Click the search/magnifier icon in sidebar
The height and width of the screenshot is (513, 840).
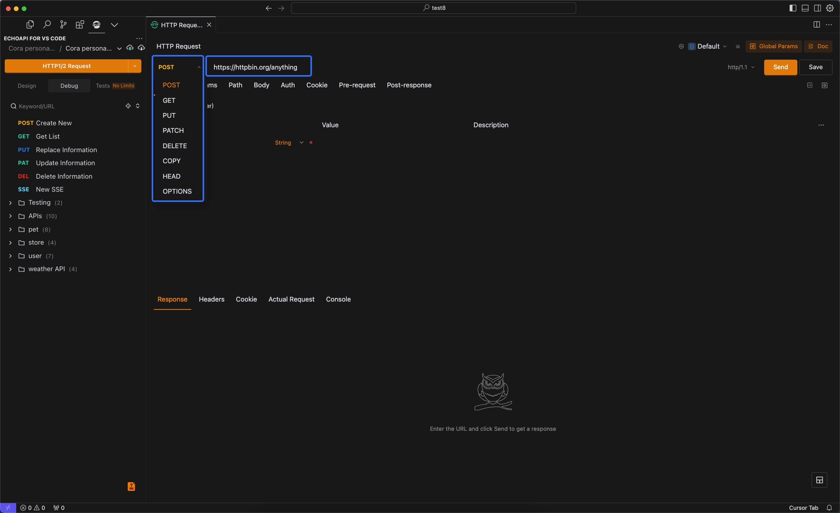coord(47,25)
